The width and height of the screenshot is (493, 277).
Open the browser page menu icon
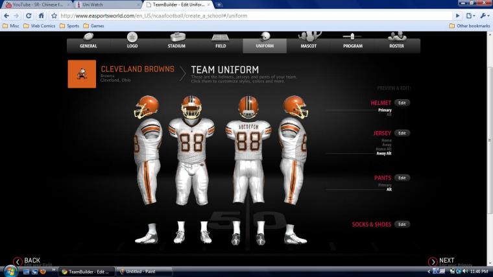(470, 16)
